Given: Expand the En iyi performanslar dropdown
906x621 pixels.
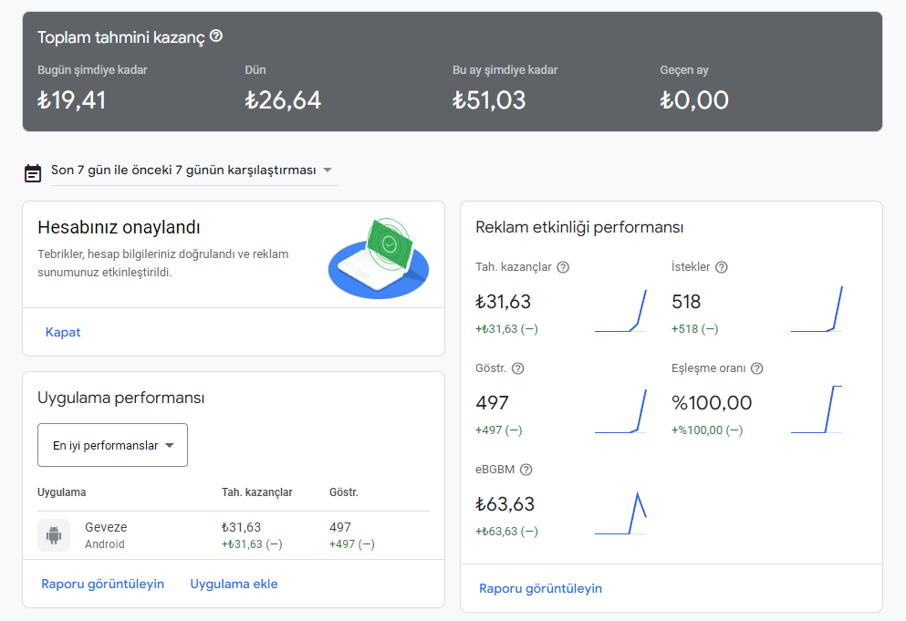Looking at the screenshot, I should (112, 445).
